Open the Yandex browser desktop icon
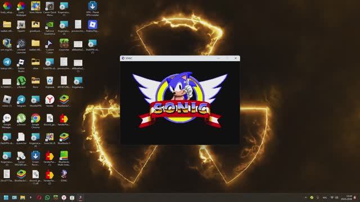This screenshot has height=202, width=360. (x=49, y=100)
